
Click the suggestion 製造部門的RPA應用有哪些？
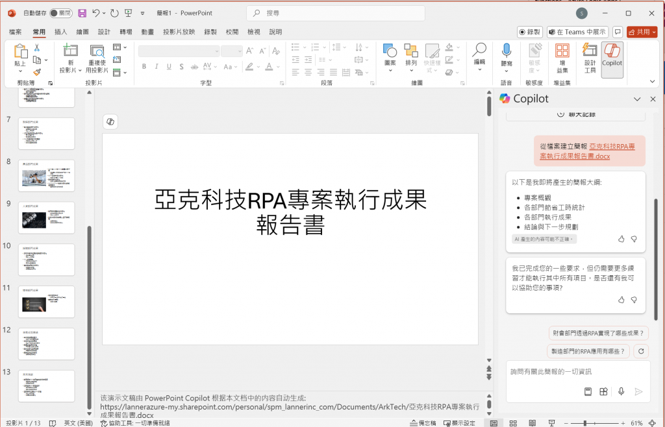click(588, 351)
